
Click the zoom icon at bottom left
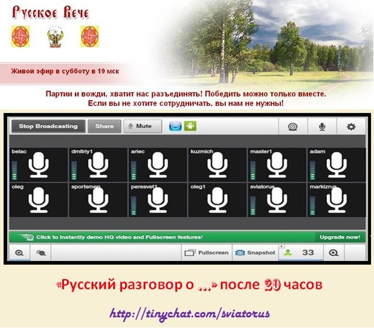coord(19,253)
